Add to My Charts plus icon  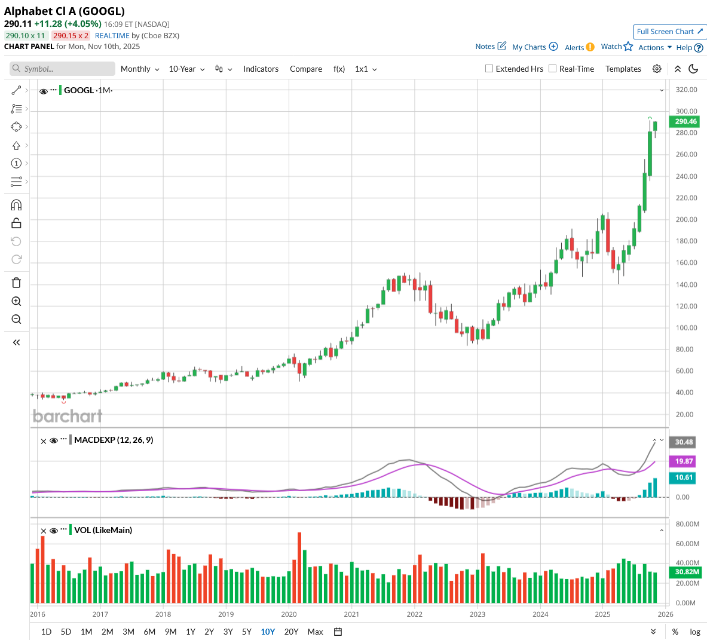(553, 47)
